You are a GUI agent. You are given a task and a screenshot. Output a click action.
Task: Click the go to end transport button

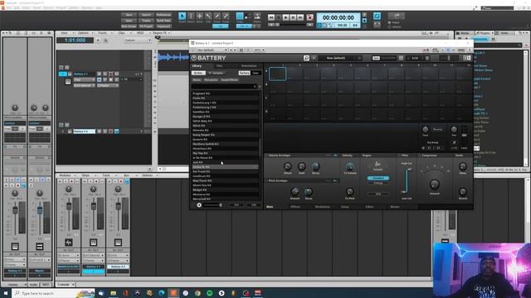300,17
